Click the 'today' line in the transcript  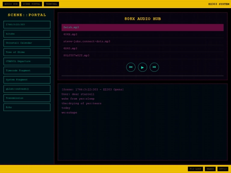(x=66, y=108)
